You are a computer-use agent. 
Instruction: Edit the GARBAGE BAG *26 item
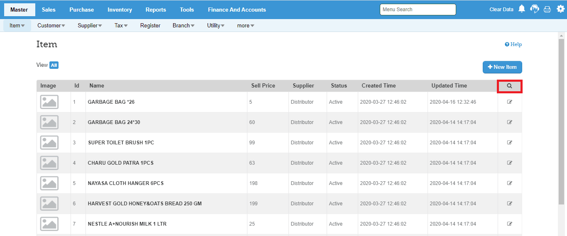(510, 102)
